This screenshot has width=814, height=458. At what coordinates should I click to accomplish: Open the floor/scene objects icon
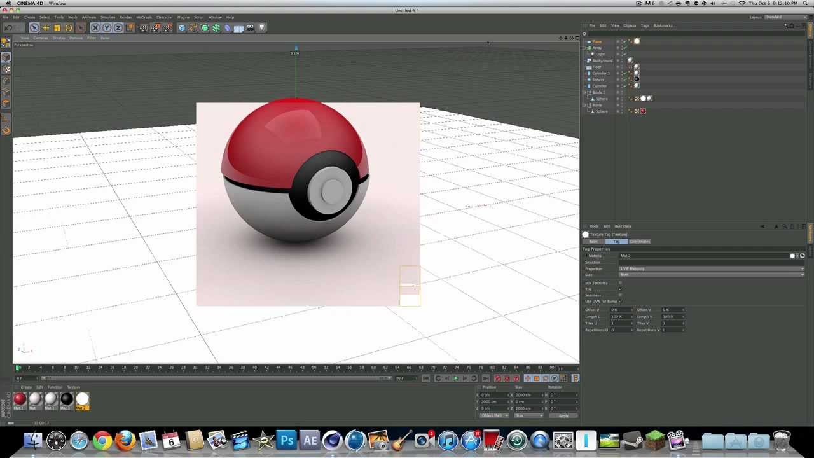pyautogui.click(x=239, y=28)
